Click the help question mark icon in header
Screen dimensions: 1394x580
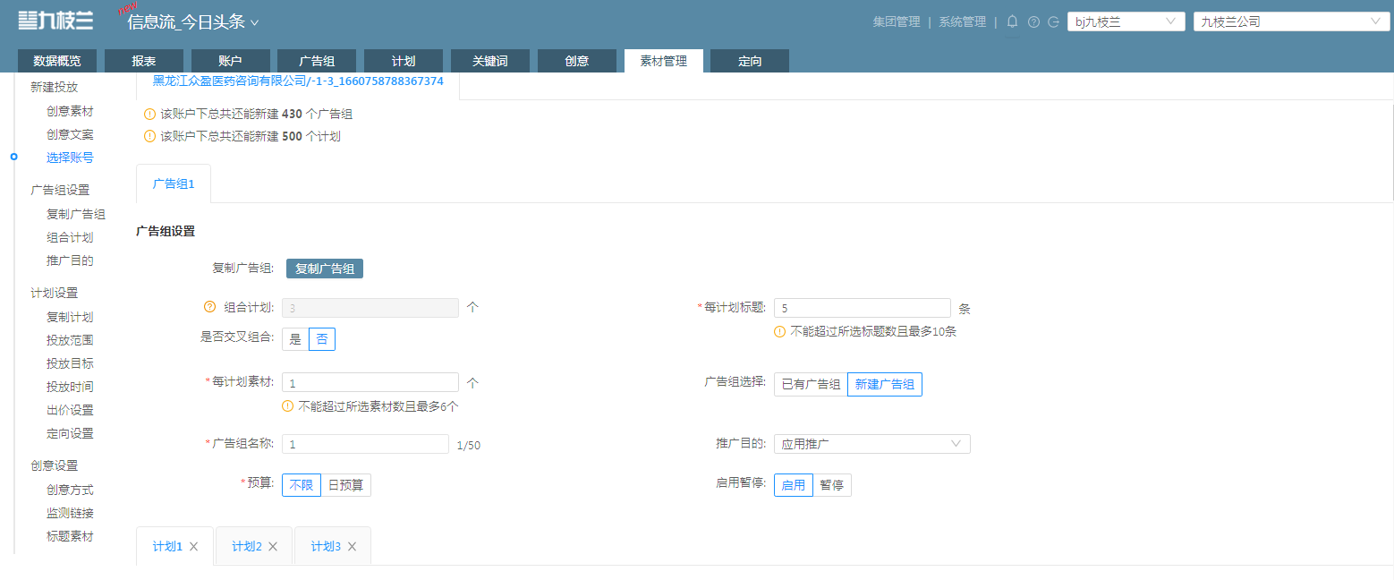[x=1033, y=22]
